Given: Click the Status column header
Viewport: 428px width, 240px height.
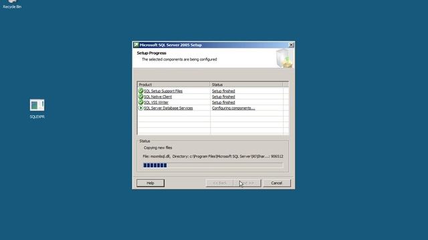Looking at the screenshot, I should (x=247, y=85).
